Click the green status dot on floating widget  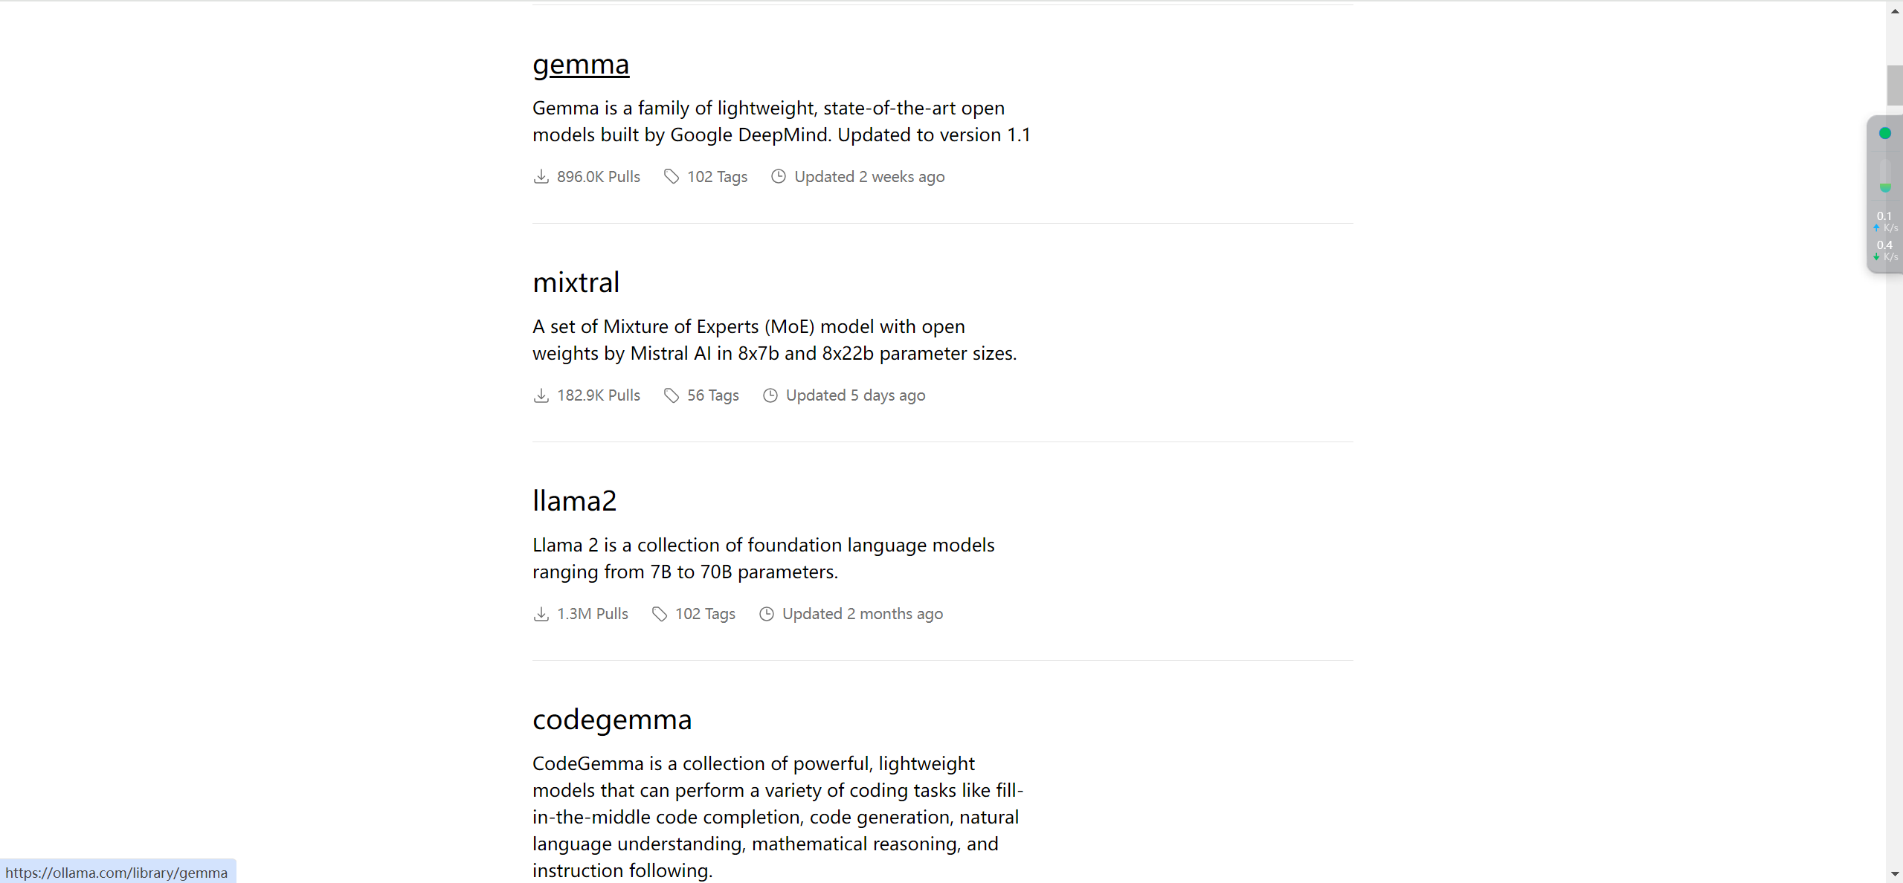click(x=1885, y=134)
